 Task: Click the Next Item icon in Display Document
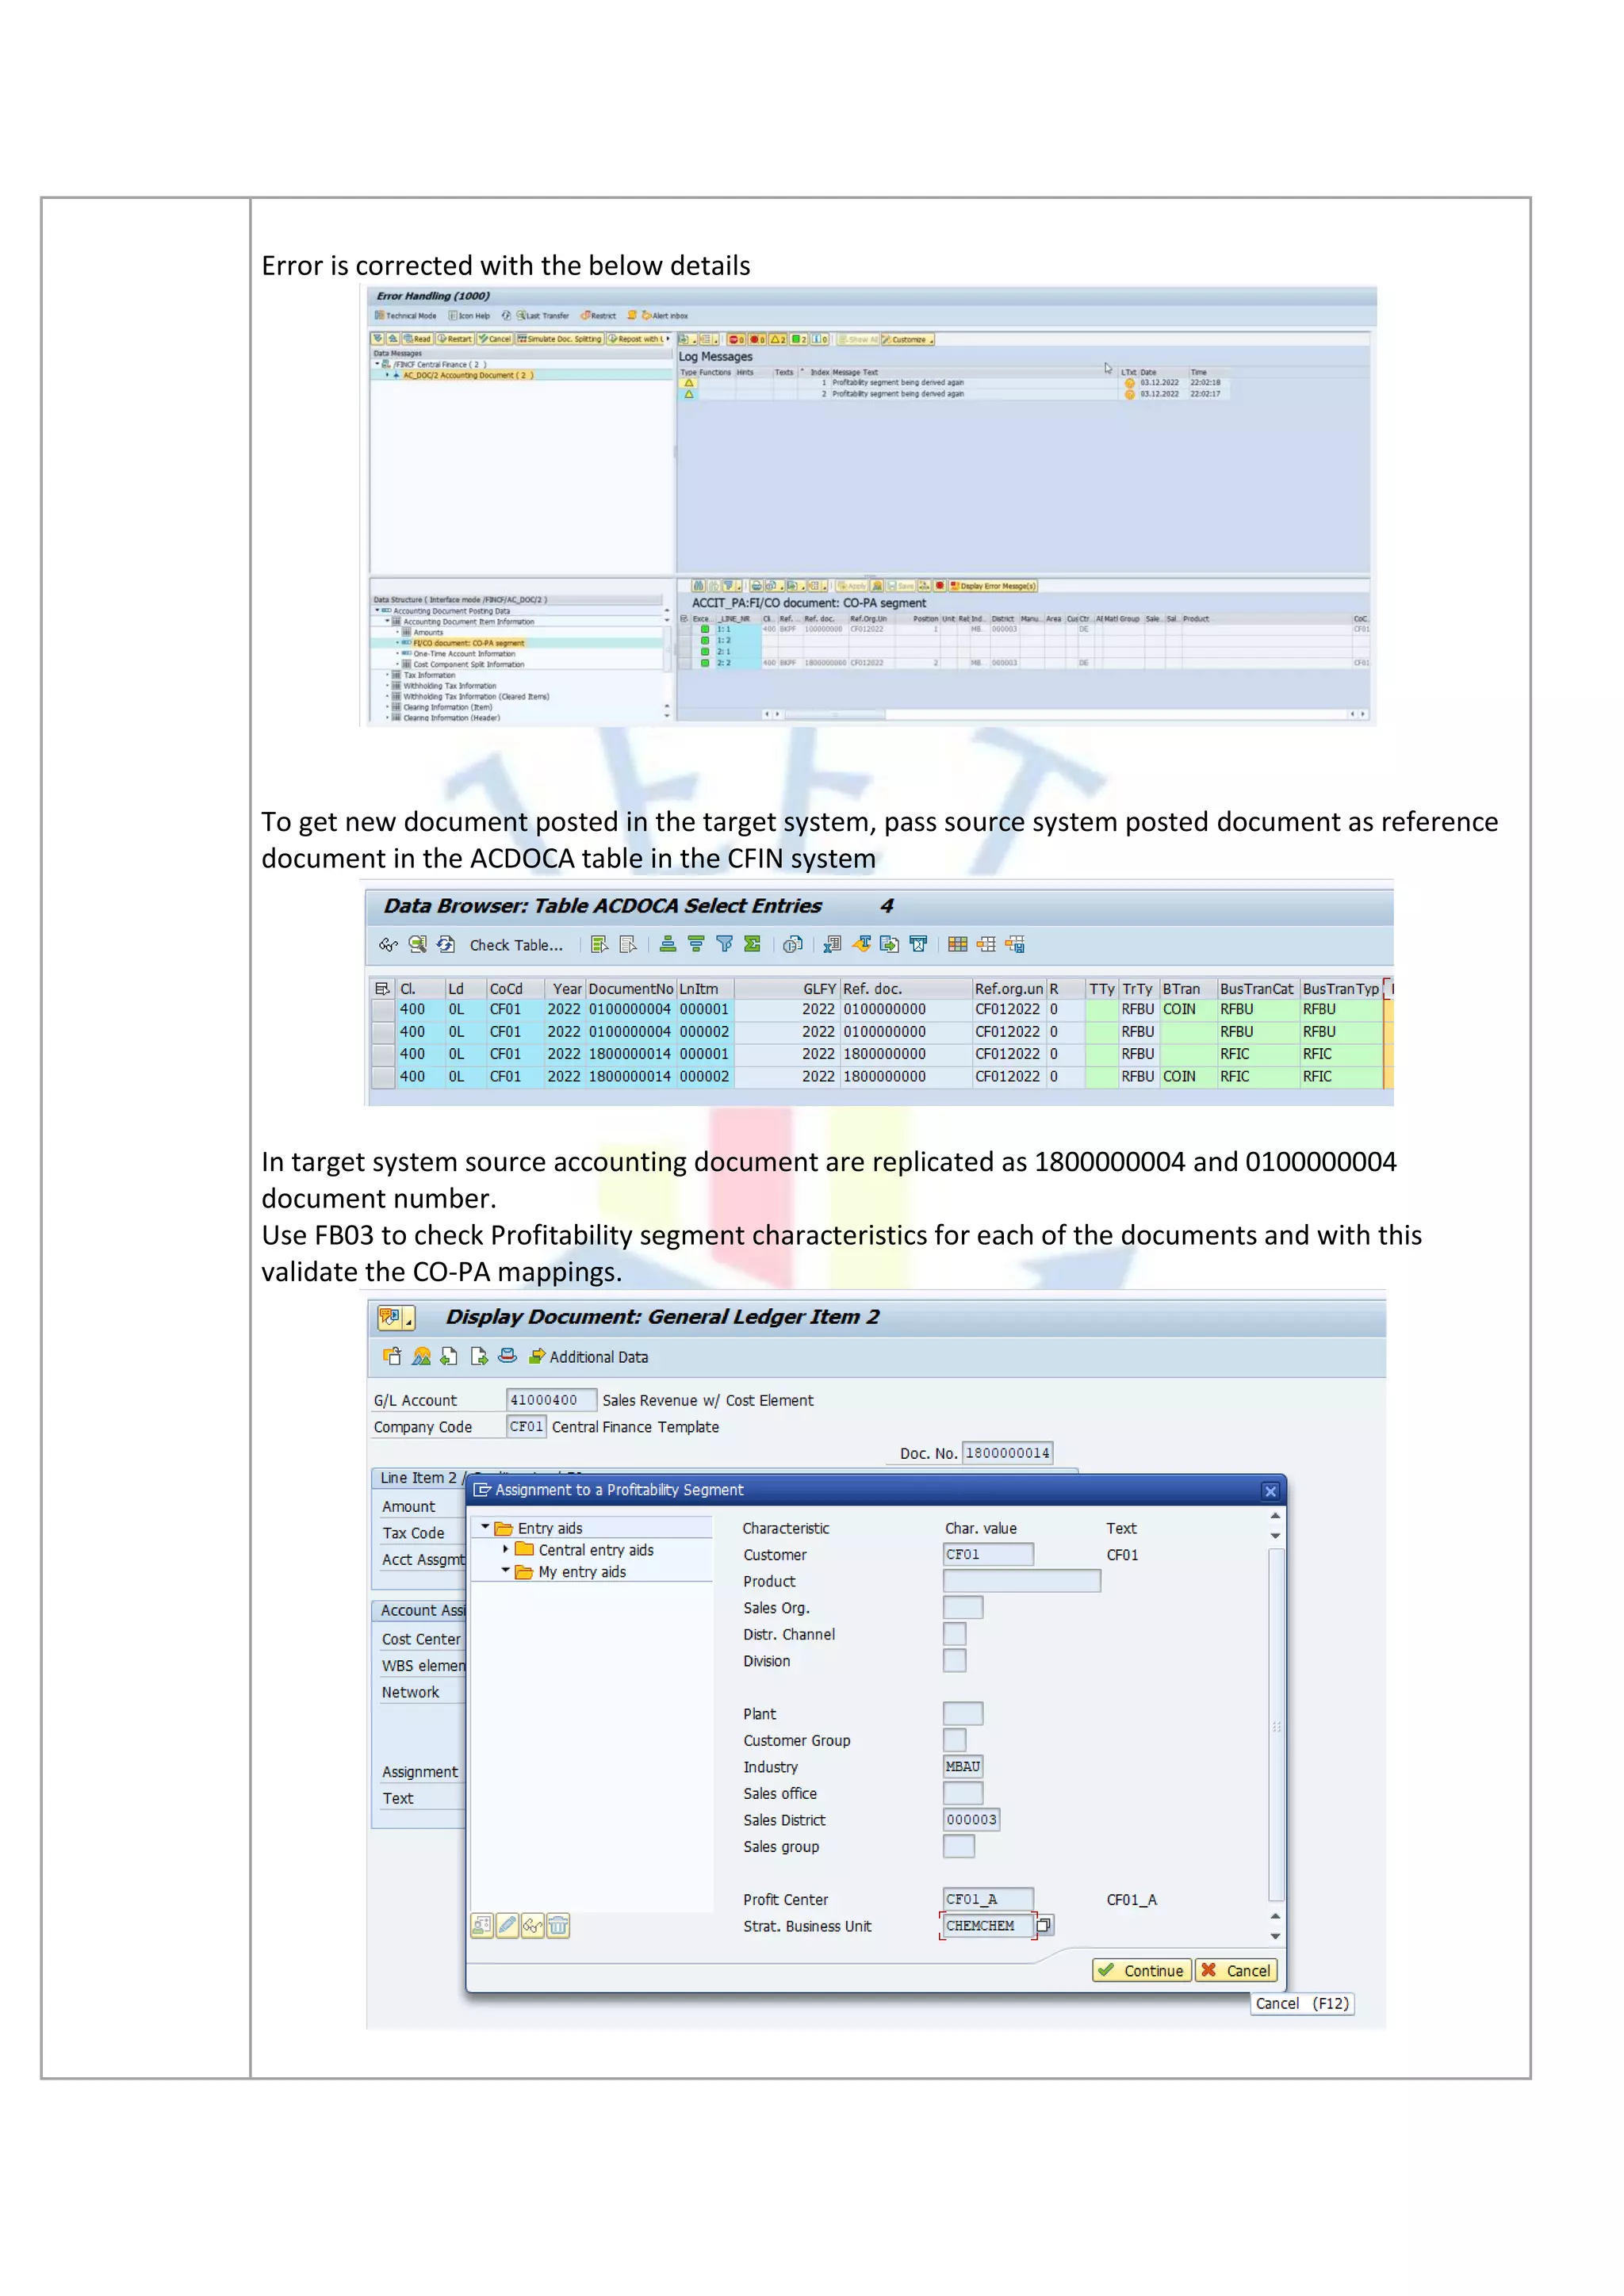point(478,1356)
